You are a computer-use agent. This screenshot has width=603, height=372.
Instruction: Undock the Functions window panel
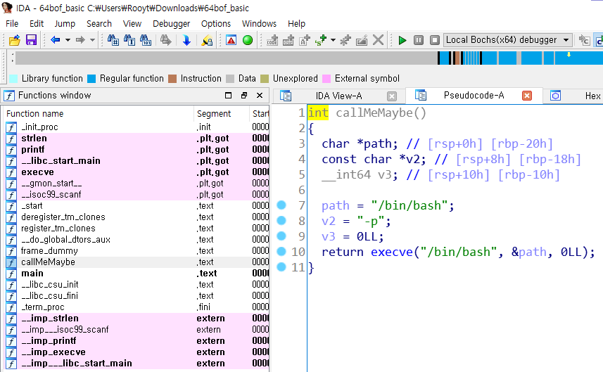click(x=244, y=96)
